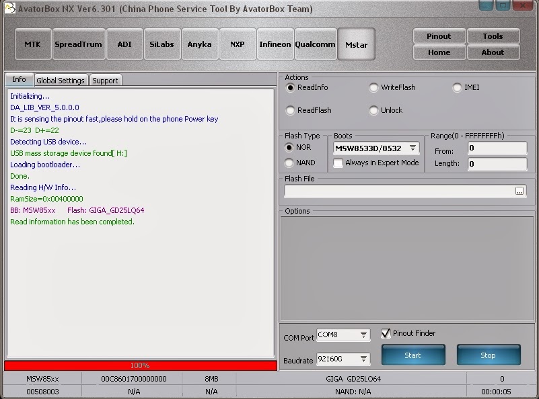Click status bar cell 'NAND: N/A'
The image size is (539, 399).
(353, 392)
